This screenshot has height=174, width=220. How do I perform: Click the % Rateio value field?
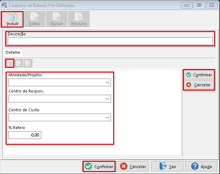coord(25,135)
